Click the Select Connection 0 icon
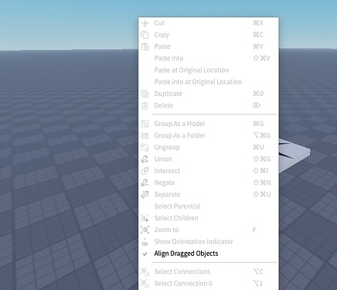The width and height of the screenshot is (337, 290). 145,284
